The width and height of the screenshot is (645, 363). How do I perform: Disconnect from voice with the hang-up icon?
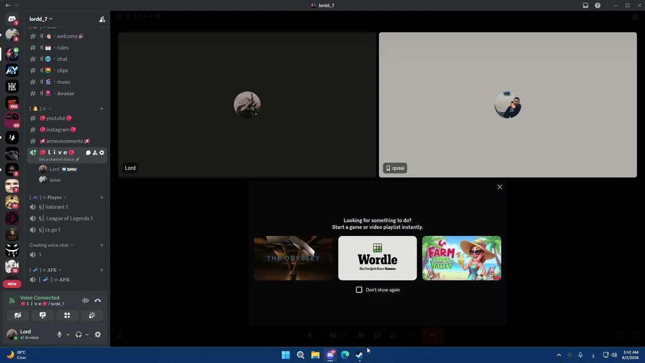(x=98, y=300)
